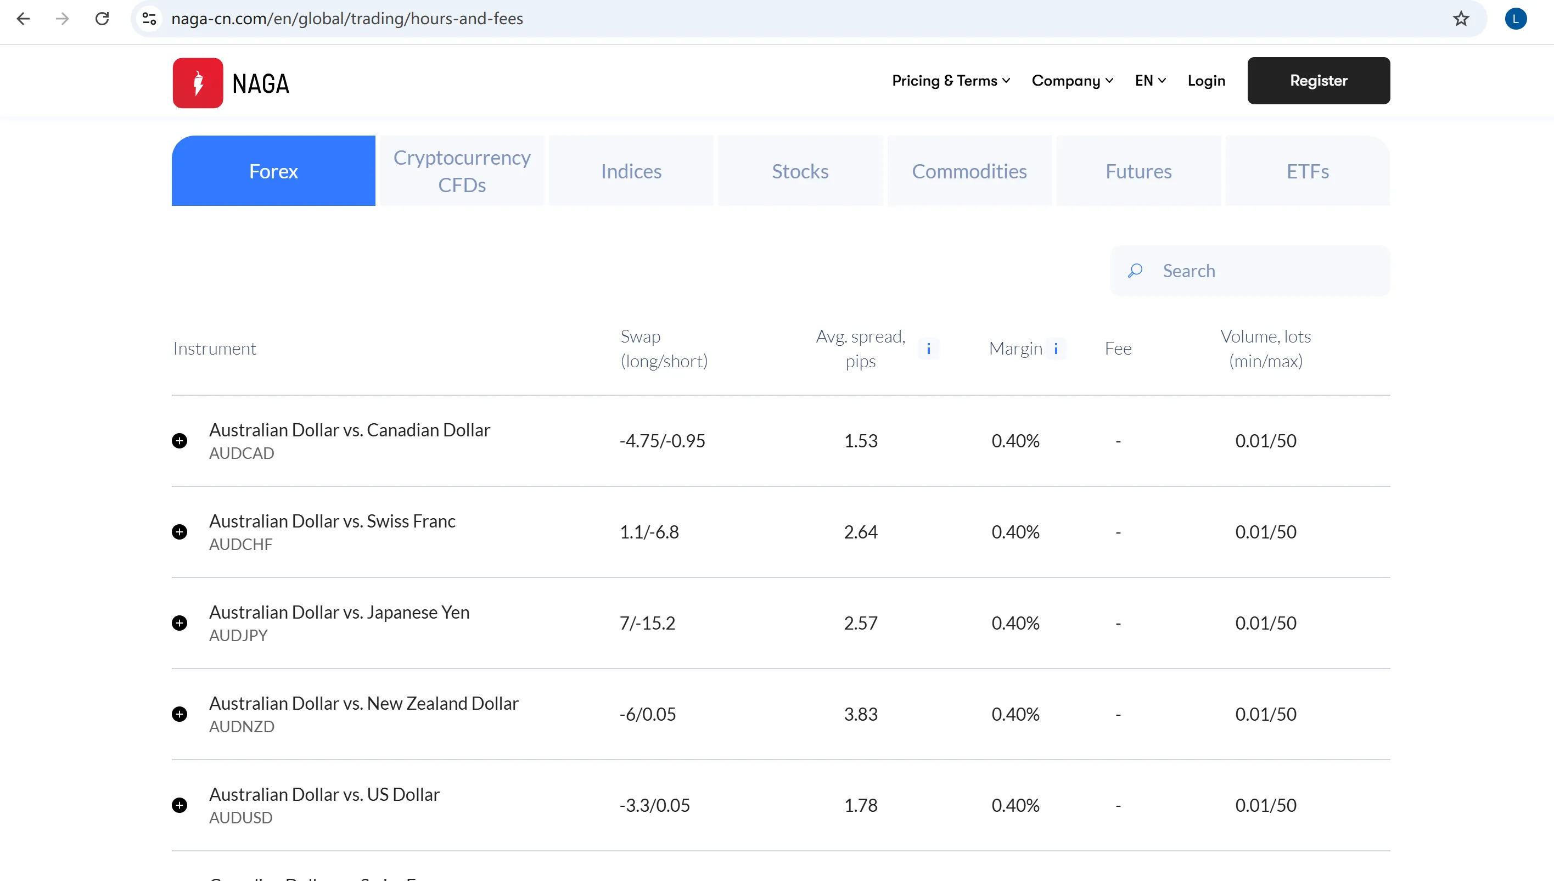The height and width of the screenshot is (881, 1554).
Task: Switch to the ETFs tab
Action: tap(1308, 171)
